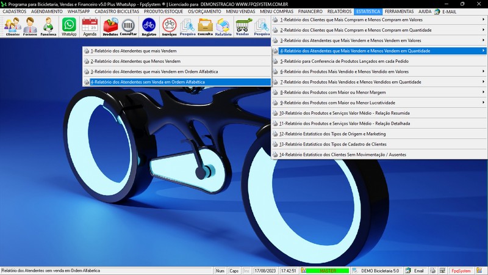Screen dimensions: 488x275
Task: Open the Relatório toolbar icon
Action: (223, 27)
